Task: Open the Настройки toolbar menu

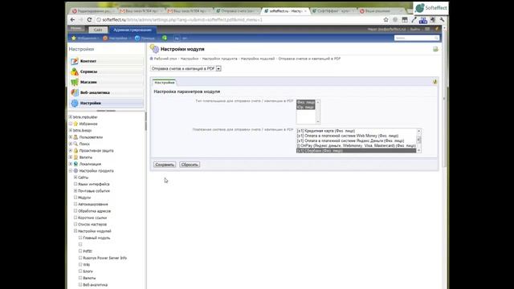Action: 116,38
